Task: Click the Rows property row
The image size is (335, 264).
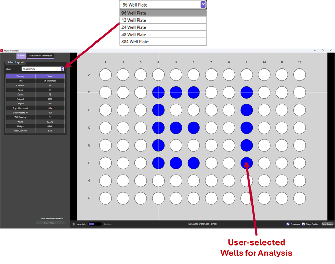Action: point(35,90)
